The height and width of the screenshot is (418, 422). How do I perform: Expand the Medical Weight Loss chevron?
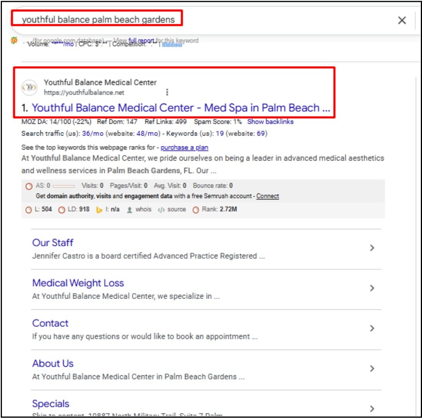(x=372, y=288)
